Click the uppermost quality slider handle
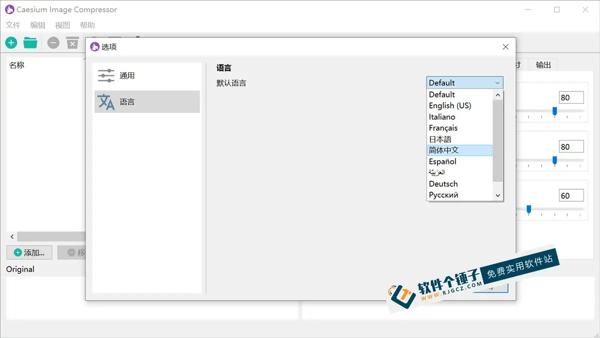600x338 pixels. click(x=554, y=111)
